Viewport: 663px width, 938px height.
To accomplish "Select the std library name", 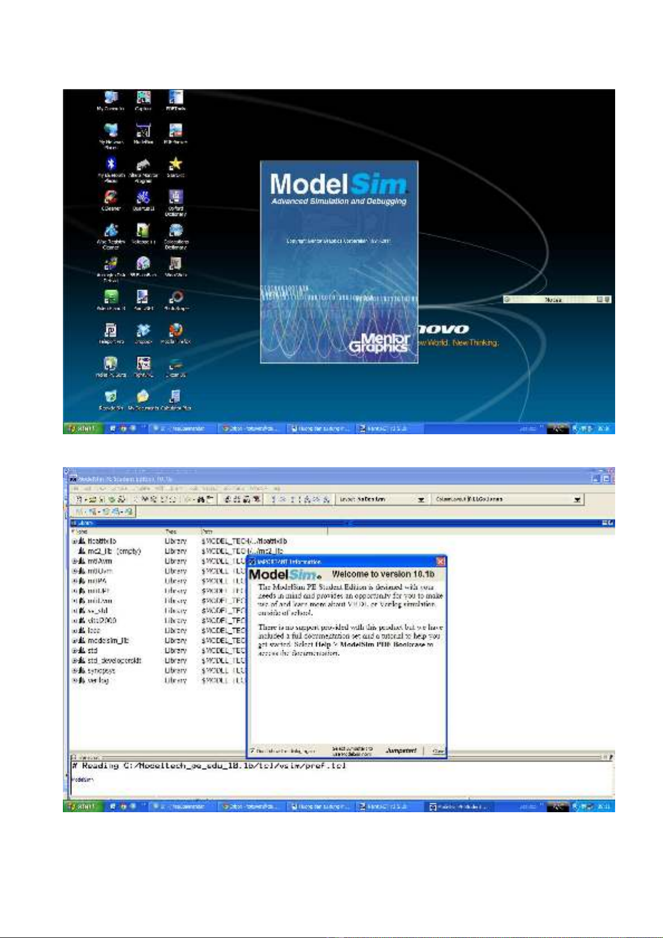I will [x=92, y=650].
